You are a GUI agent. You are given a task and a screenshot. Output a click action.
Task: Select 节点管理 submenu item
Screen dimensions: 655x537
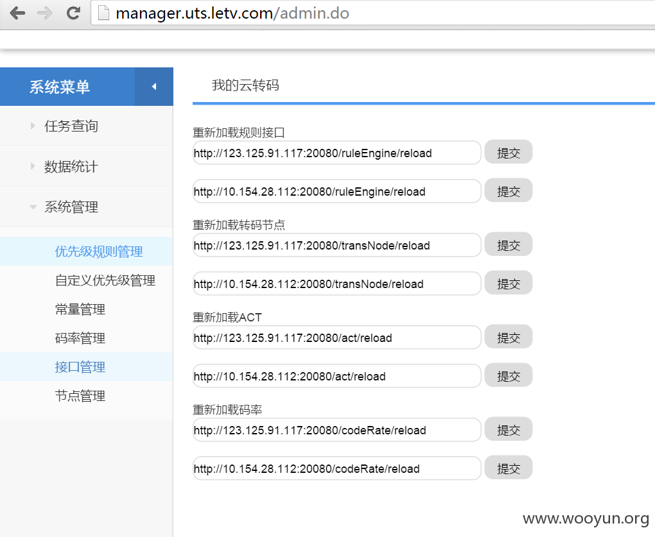pos(87,396)
